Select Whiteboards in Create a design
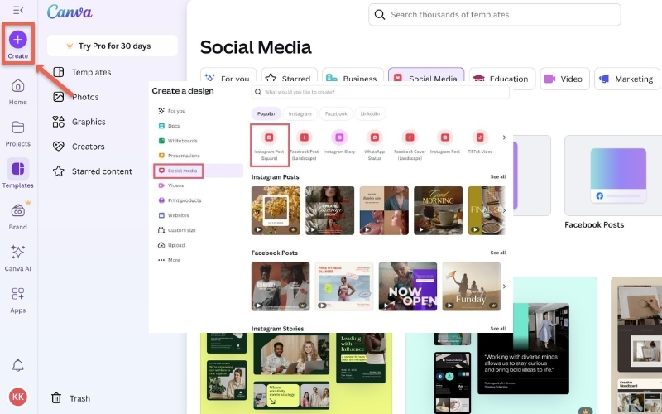662x414 pixels. click(178, 141)
